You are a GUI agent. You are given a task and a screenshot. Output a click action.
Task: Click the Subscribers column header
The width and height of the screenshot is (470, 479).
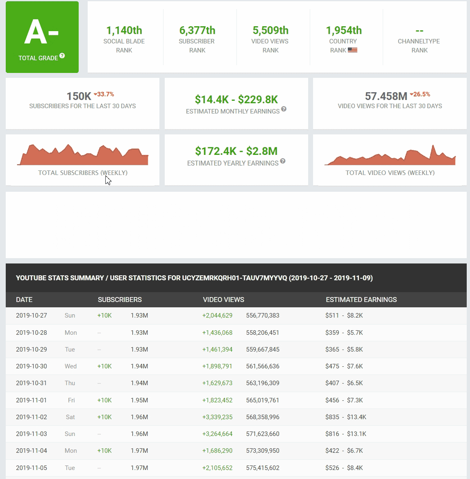(120, 300)
